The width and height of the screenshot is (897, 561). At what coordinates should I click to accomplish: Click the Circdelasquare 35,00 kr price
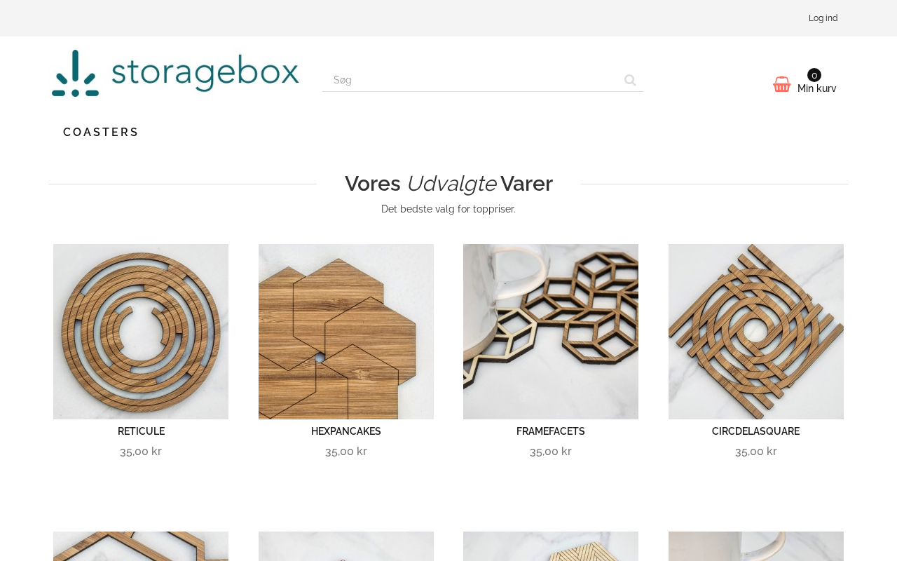[x=756, y=452]
